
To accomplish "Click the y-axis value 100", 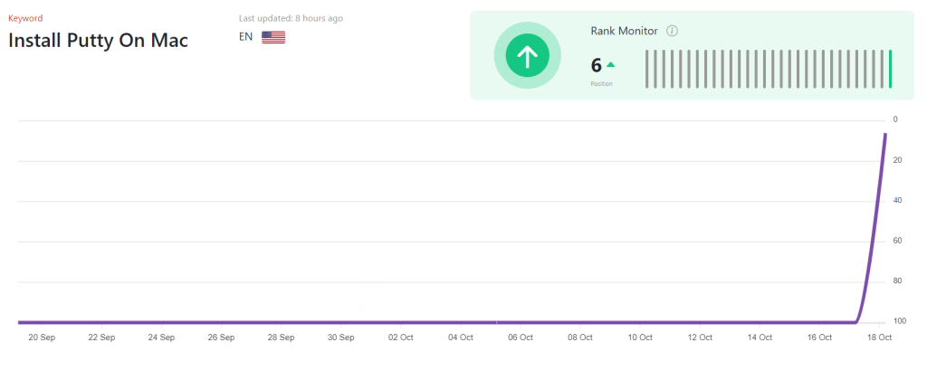I will click(x=899, y=321).
